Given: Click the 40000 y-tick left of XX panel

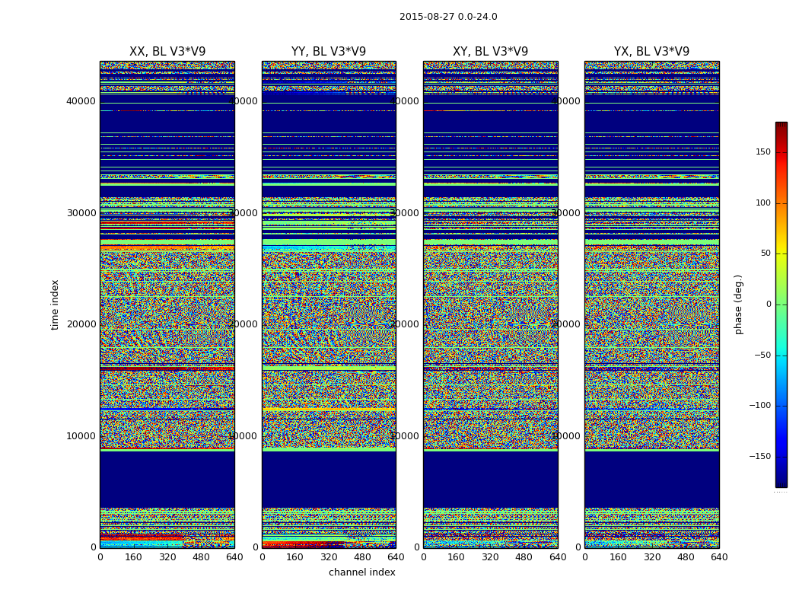Looking at the screenshot, I should click(x=81, y=101).
